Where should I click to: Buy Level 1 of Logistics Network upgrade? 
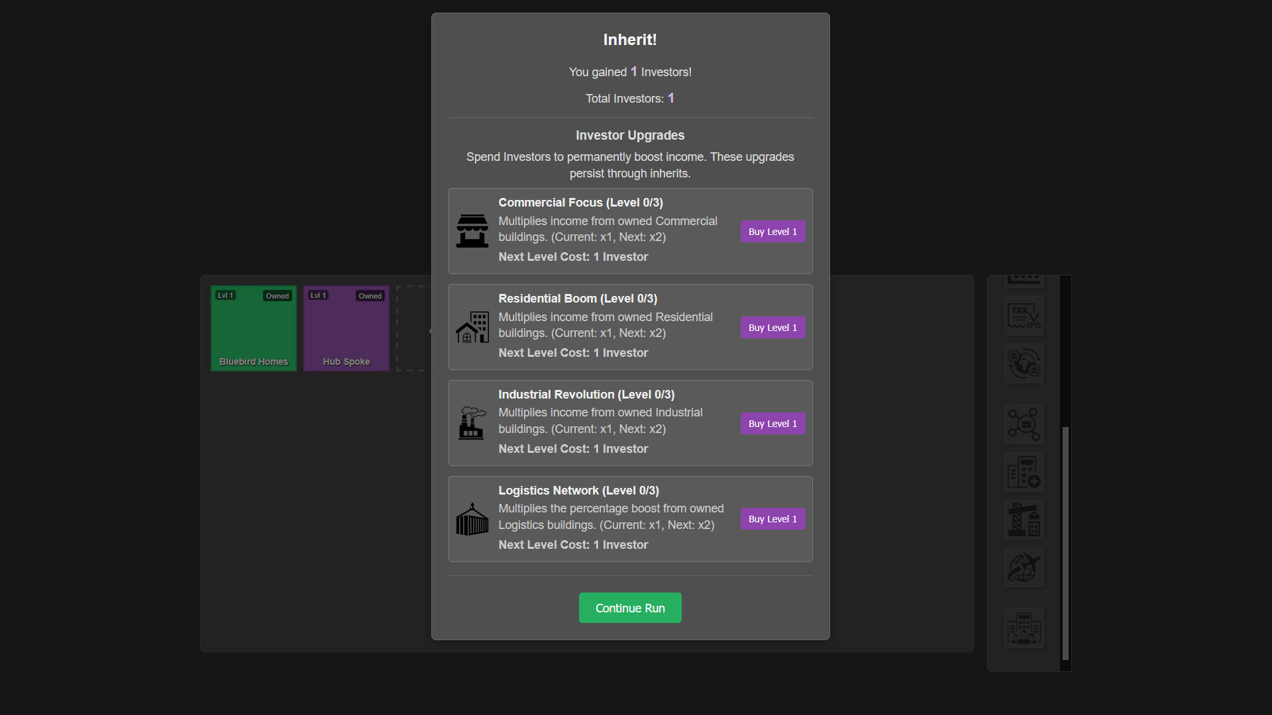coord(772,518)
